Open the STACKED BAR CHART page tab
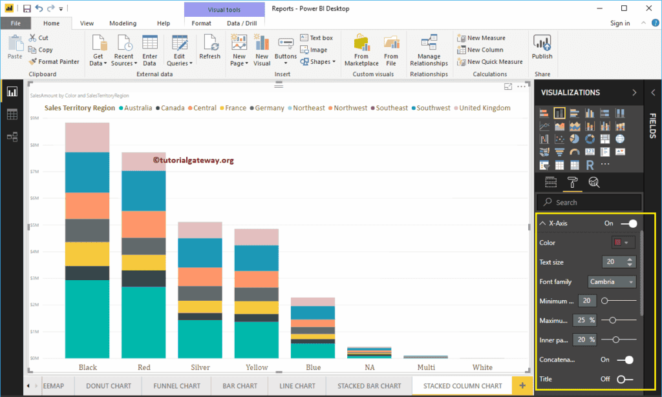Screen dimensions: 662x397 click(368, 385)
